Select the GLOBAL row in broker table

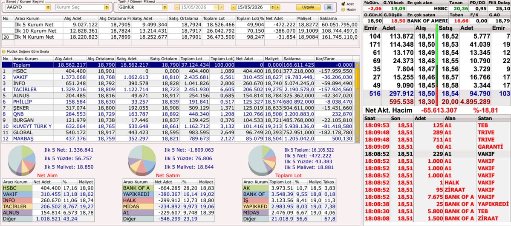tap(178, 133)
